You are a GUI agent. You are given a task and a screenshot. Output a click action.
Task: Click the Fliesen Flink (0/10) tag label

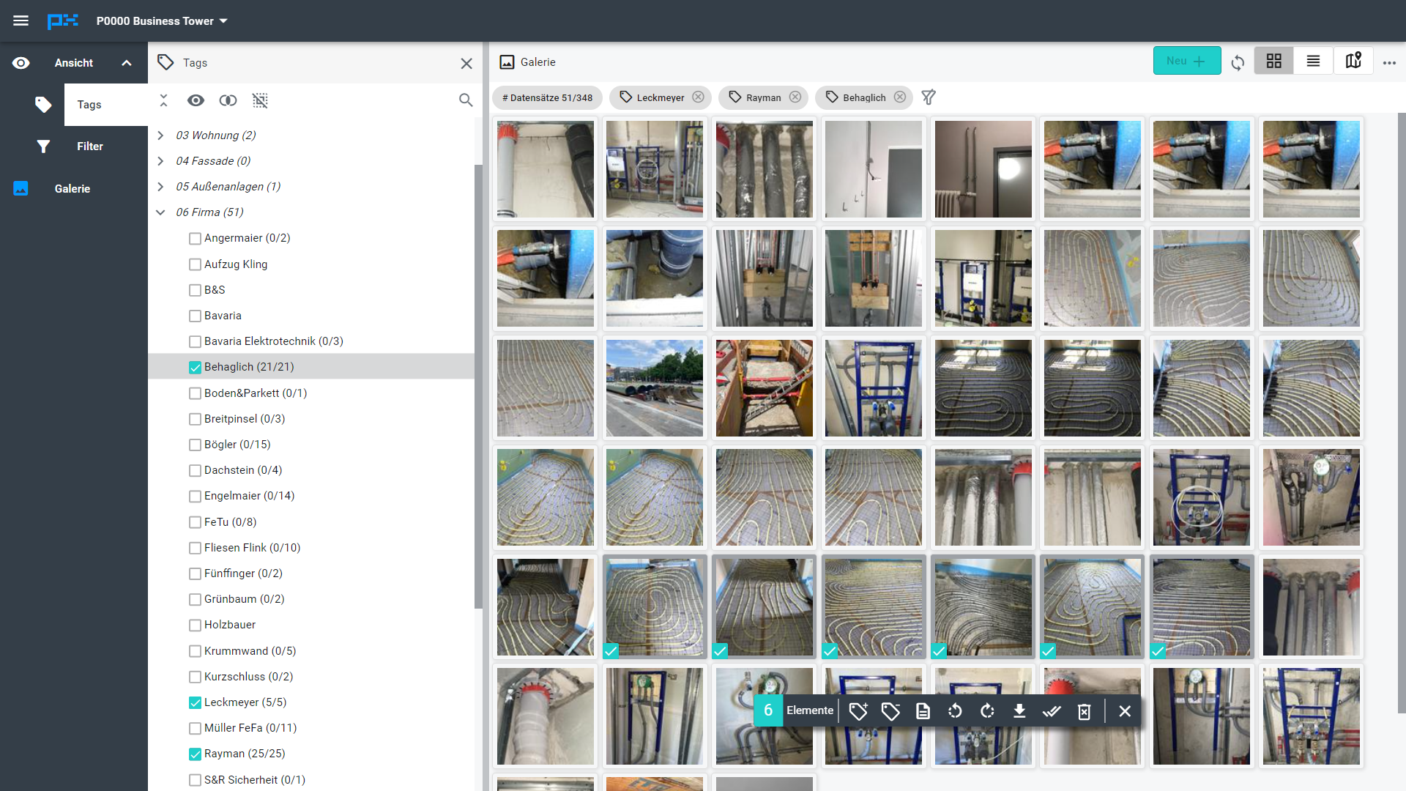[x=252, y=548]
